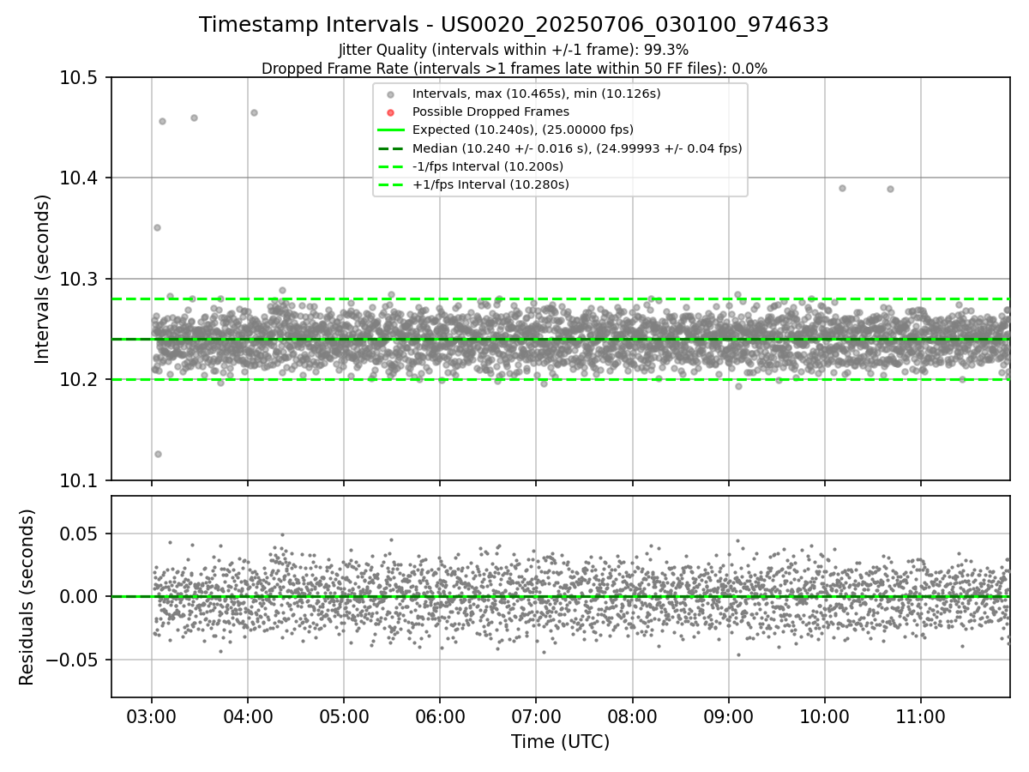Click the outlier point at 10.35s near 03:00
1029x772 pixels.
157,227
